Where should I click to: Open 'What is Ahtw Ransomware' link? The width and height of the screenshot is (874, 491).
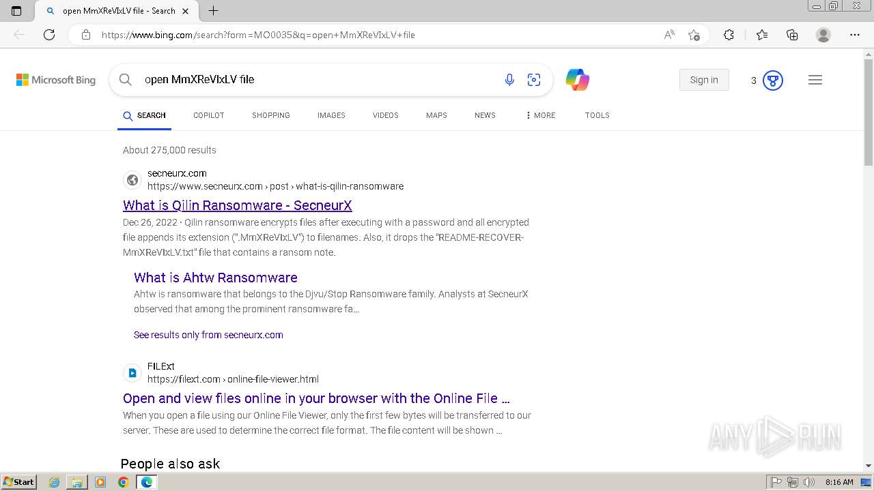216,278
